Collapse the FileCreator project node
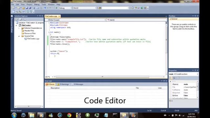 16,26
